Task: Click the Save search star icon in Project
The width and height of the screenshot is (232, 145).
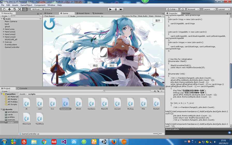Action: (x=162, y=91)
